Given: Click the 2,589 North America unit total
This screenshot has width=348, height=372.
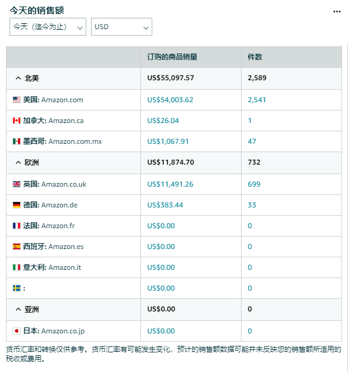Looking at the screenshot, I should 257,78.
